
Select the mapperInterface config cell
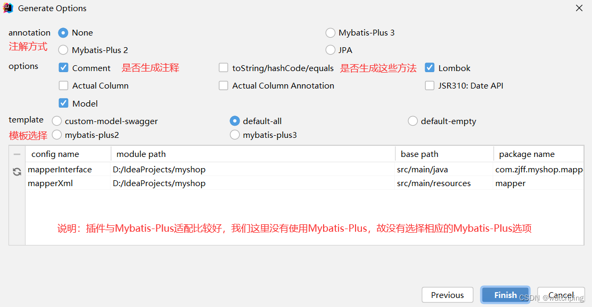68,170
